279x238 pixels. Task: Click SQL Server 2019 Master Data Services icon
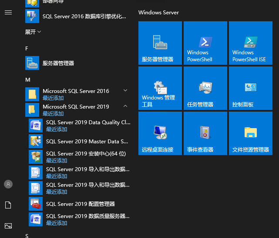[36, 141]
